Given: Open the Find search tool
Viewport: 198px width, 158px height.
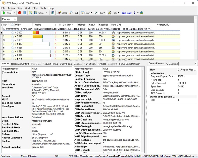Looking at the screenshot, I should pyautogui.click(x=74, y=13).
